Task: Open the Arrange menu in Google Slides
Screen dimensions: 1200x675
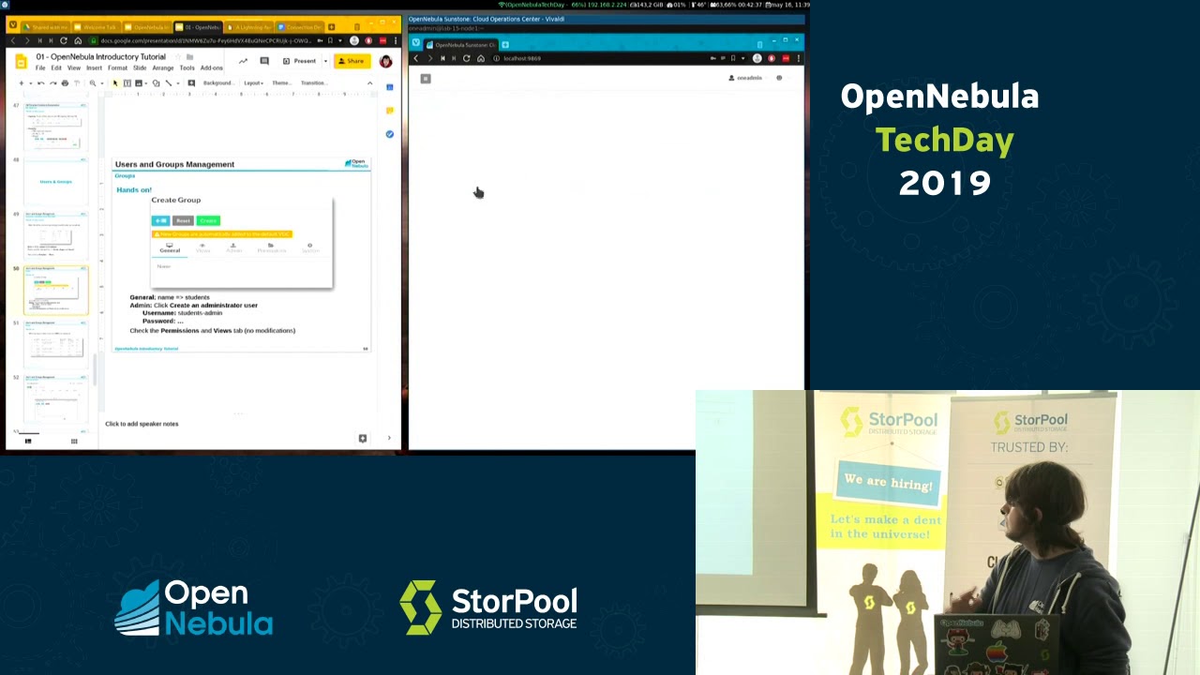Action: (x=163, y=67)
